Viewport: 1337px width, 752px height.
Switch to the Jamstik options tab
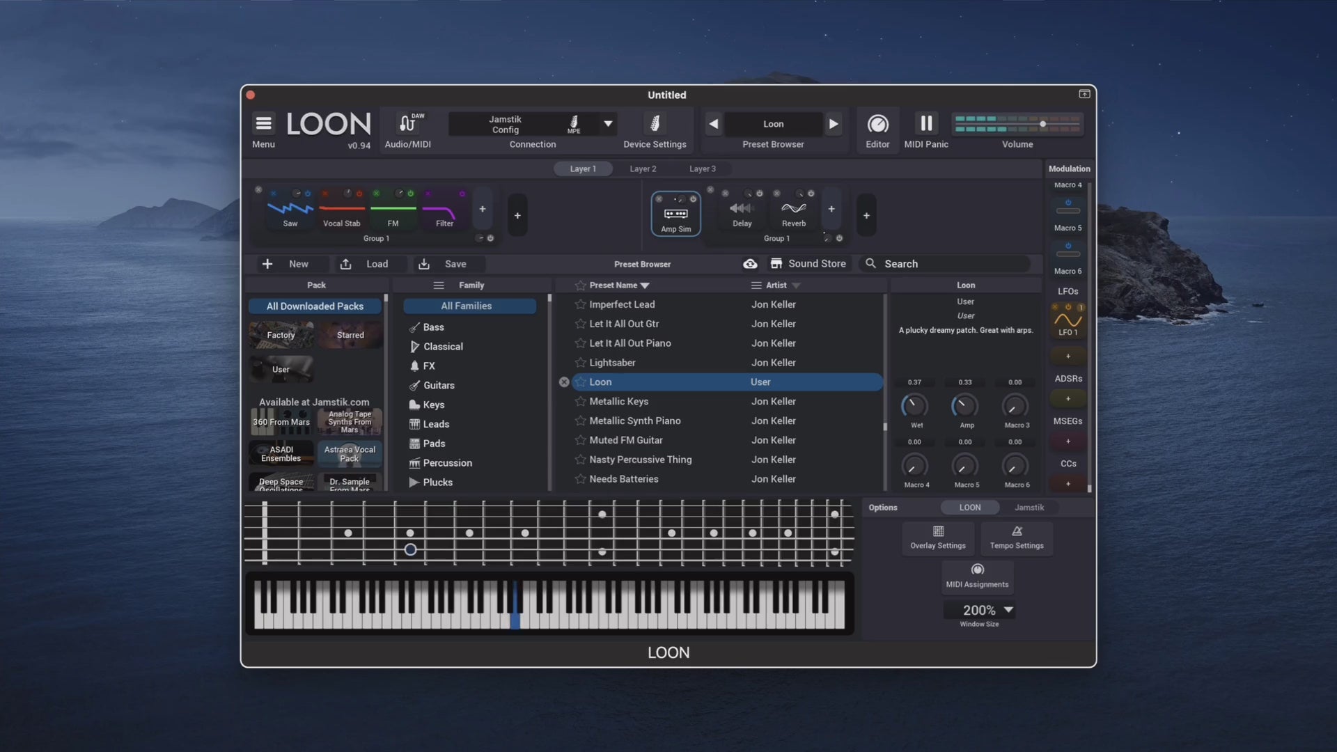(1029, 508)
